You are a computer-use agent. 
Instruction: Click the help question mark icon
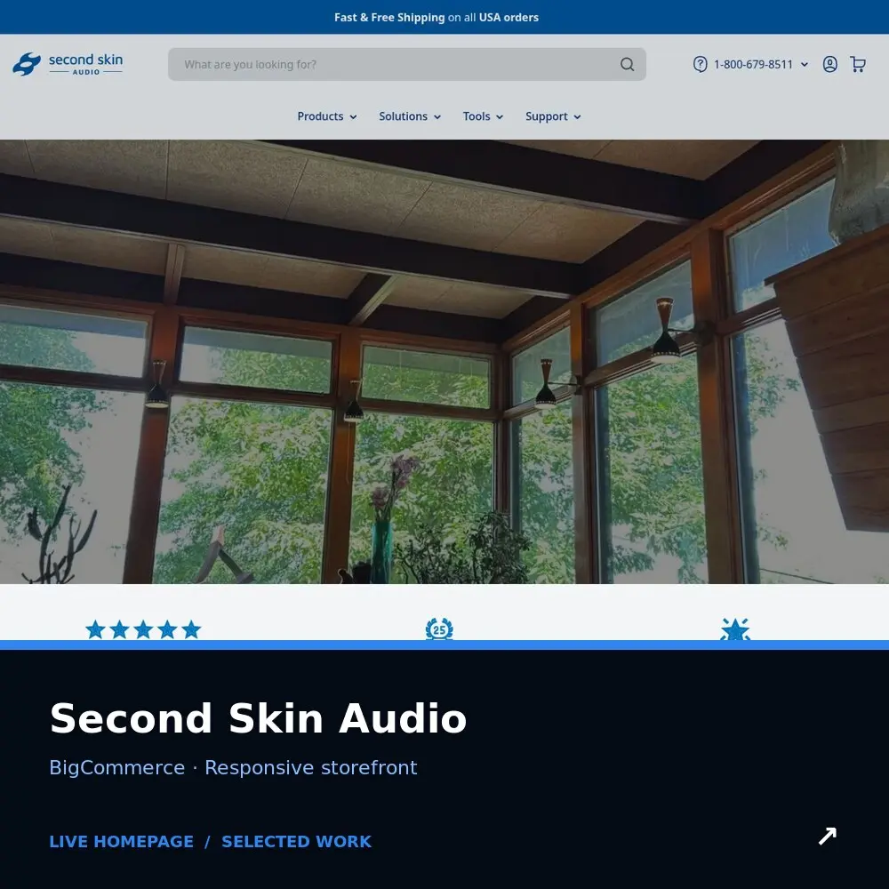tap(700, 64)
